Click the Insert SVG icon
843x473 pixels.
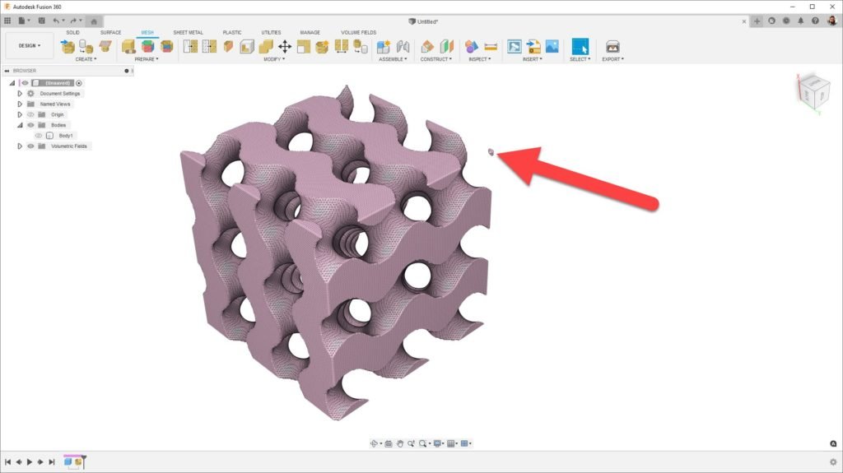(x=533, y=46)
